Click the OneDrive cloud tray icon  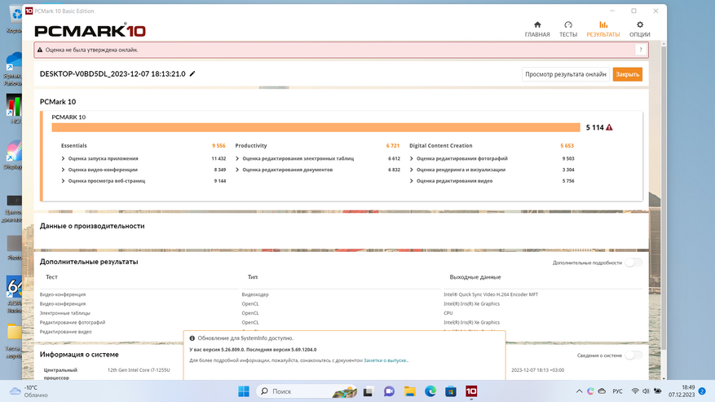pyautogui.click(x=602, y=391)
